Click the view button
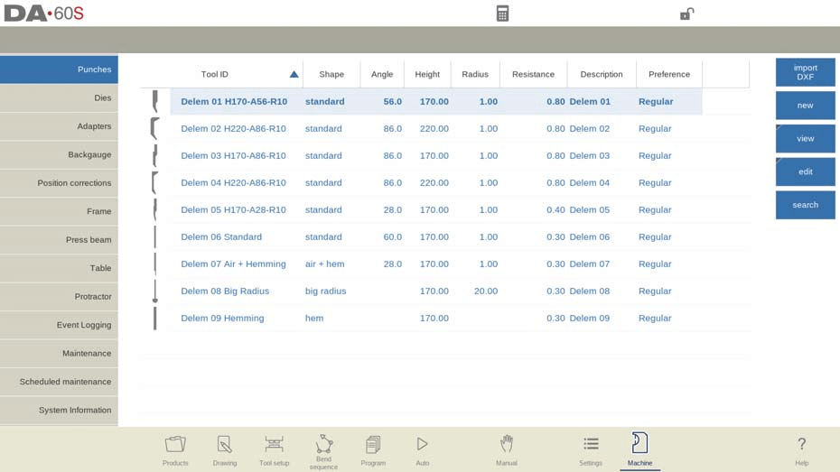The image size is (840, 472). tap(805, 139)
